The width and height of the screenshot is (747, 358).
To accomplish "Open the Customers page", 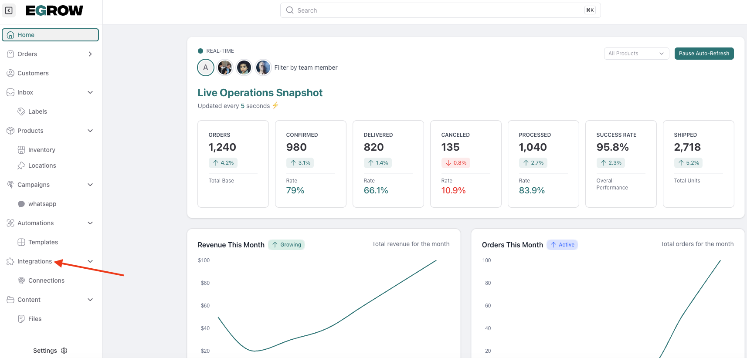I will click(33, 73).
